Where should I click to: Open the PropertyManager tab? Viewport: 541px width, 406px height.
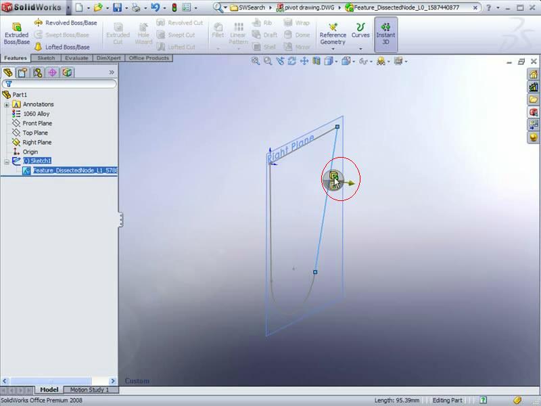23,72
